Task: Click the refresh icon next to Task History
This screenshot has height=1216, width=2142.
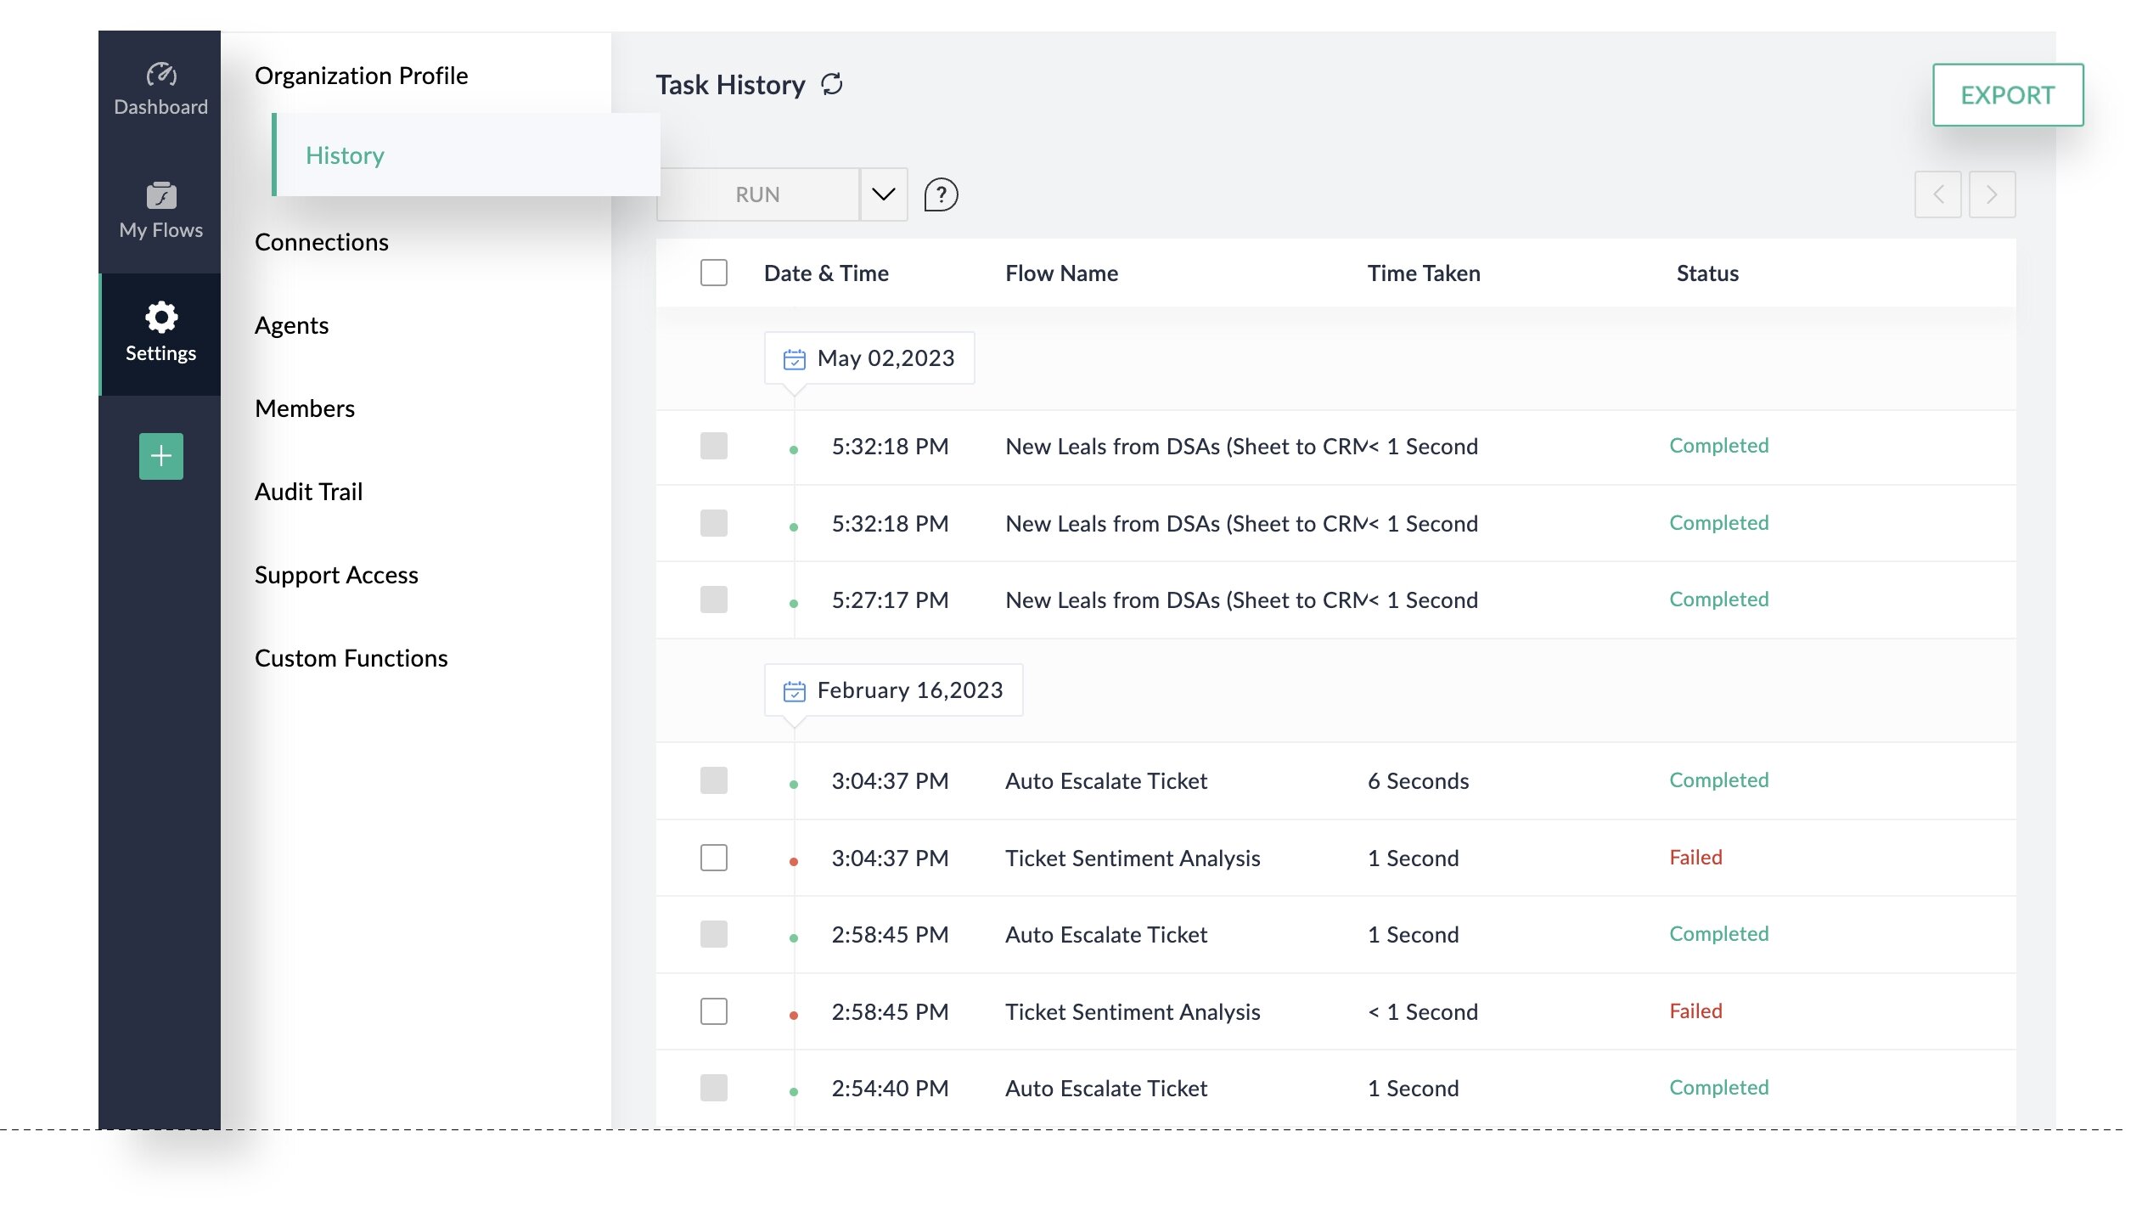Action: (x=831, y=84)
